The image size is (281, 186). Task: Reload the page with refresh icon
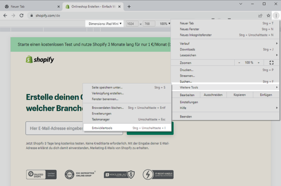click(22, 16)
